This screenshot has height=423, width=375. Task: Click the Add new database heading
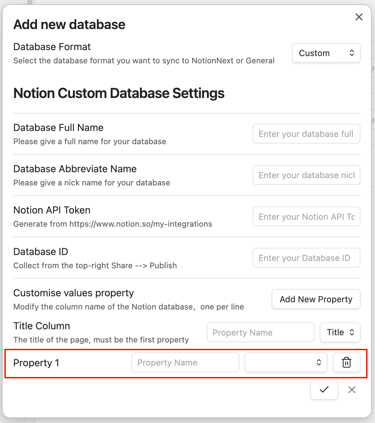tap(69, 24)
